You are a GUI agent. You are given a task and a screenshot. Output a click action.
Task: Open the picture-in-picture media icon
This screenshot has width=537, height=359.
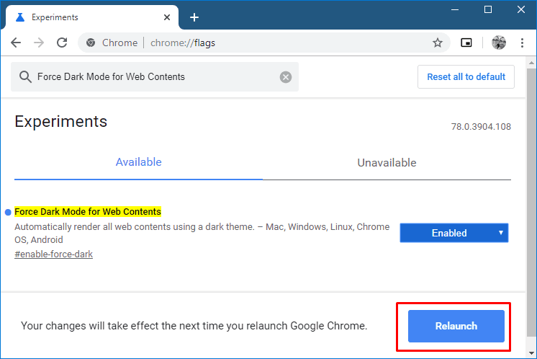(x=466, y=43)
